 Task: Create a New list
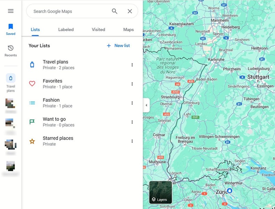pyautogui.click(x=118, y=46)
